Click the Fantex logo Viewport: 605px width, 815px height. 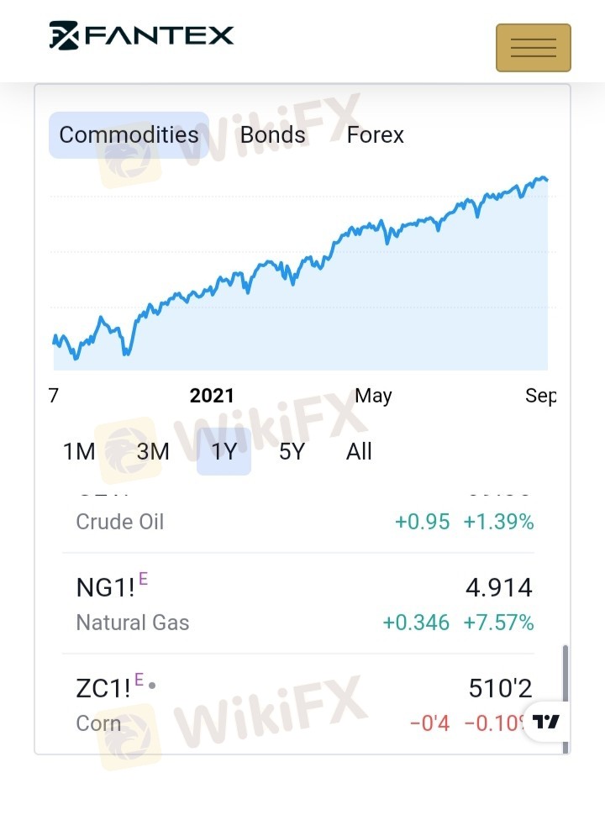point(141,35)
